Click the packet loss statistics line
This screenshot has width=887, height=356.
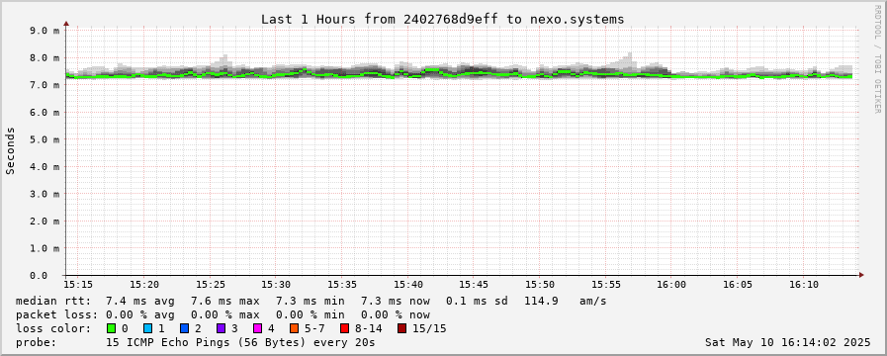click(222, 314)
